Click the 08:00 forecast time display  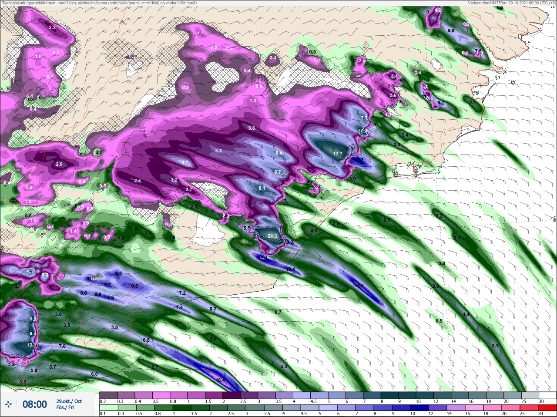pos(35,404)
